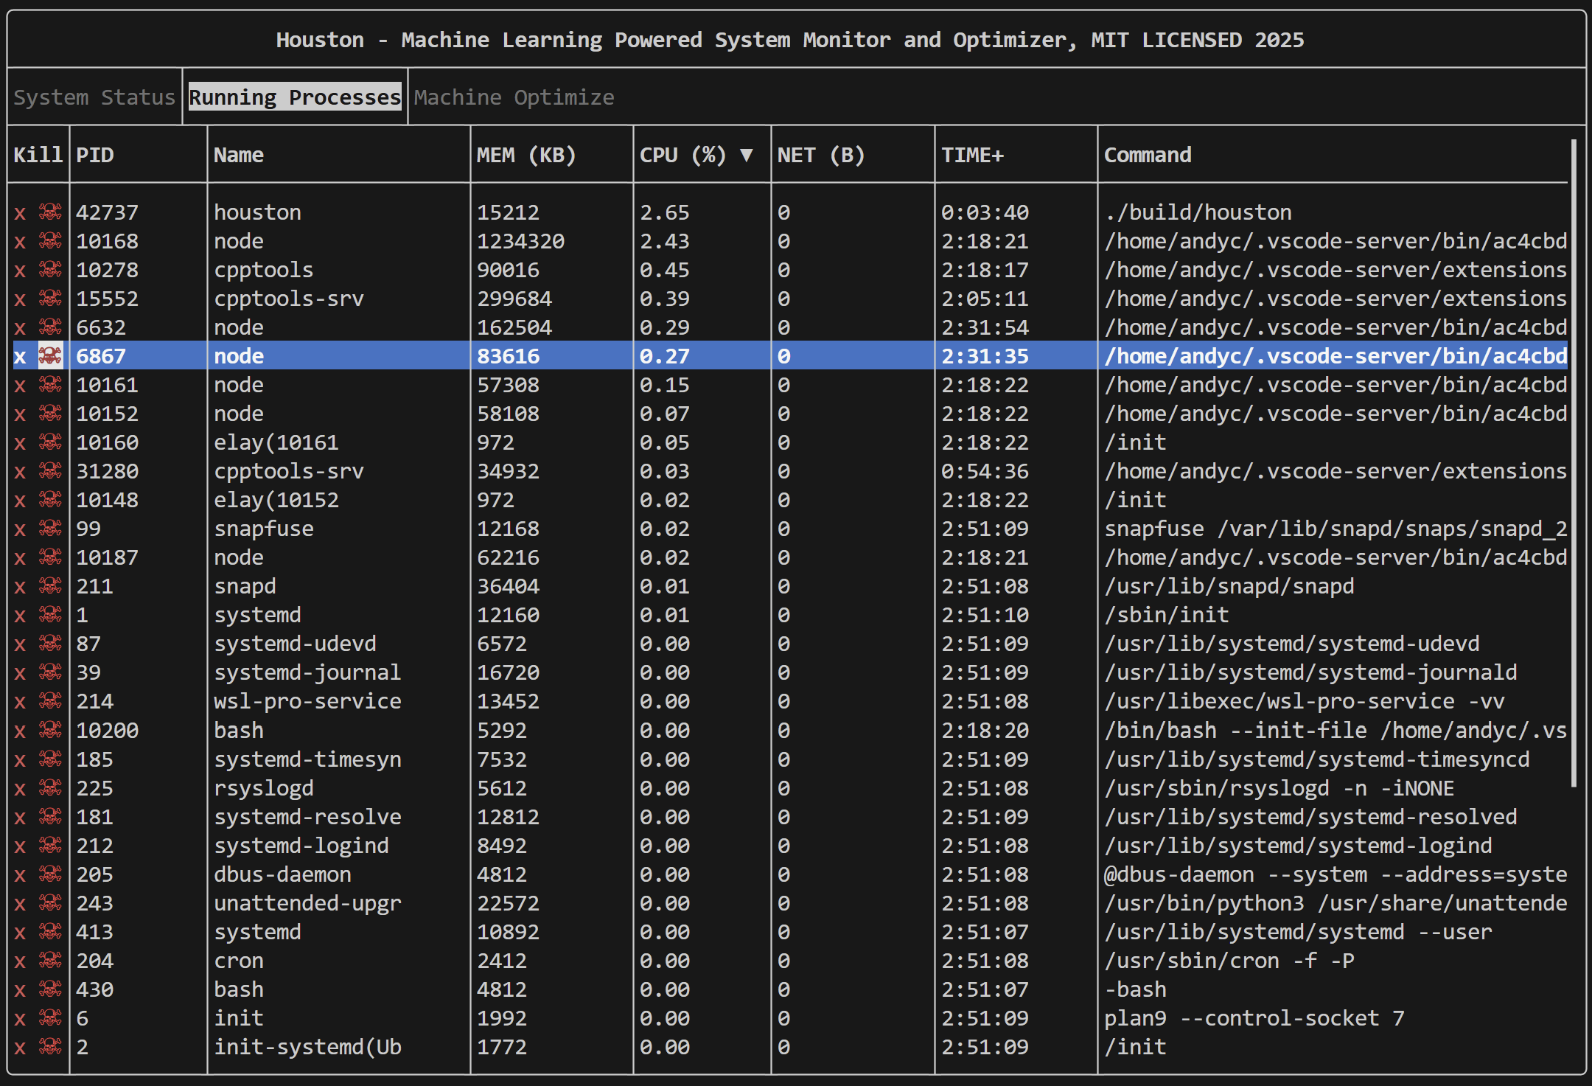Sort table by TIME+ header
Screen dimensions: 1592x1086
tap(972, 155)
